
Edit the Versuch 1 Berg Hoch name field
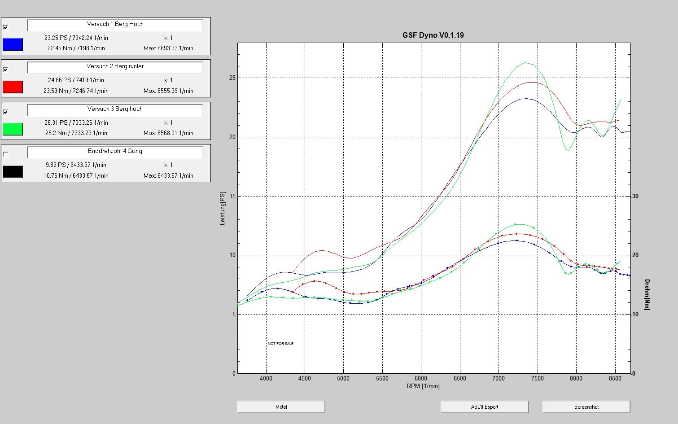pyautogui.click(x=115, y=25)
